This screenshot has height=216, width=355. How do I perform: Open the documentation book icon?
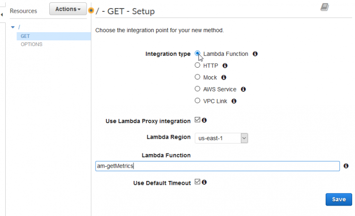(x=324, y=7)
